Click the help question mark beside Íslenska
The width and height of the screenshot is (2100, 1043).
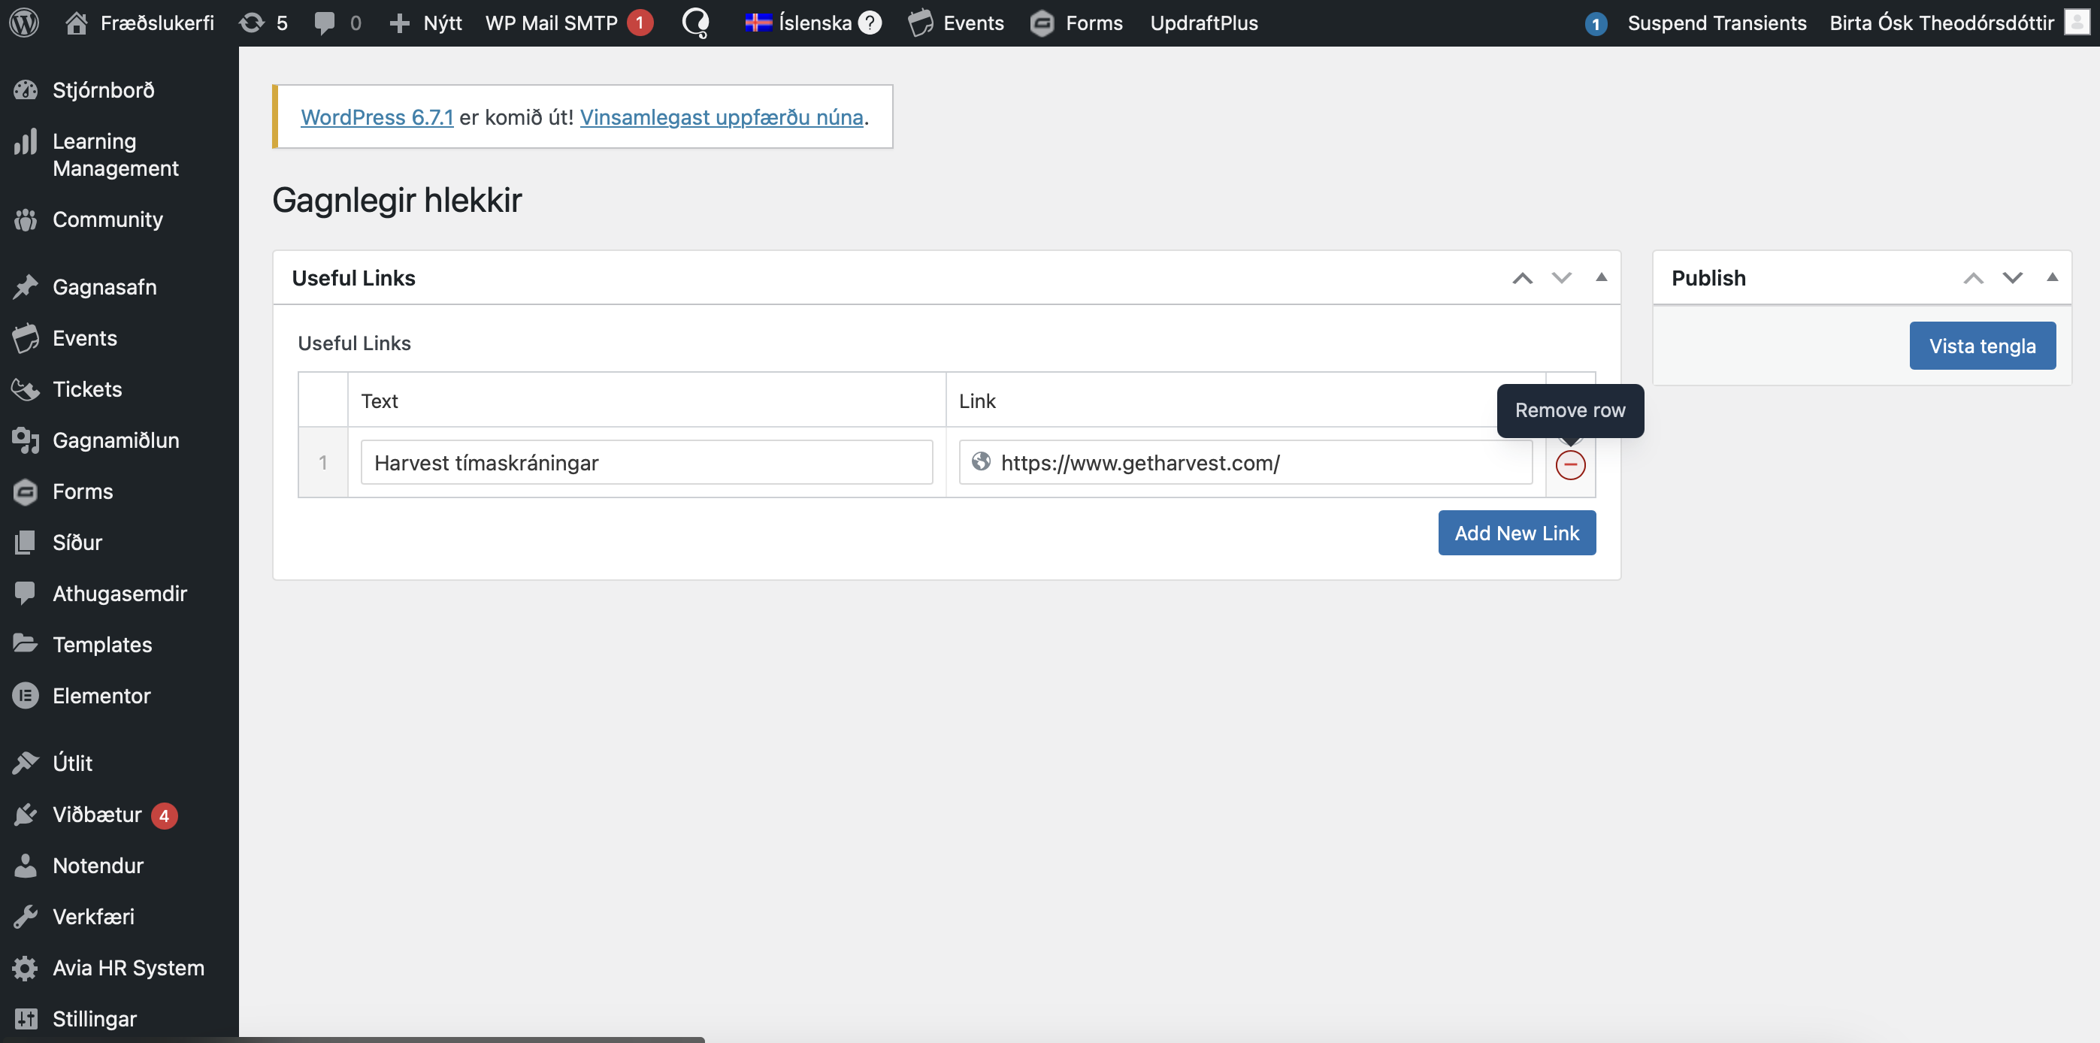870,23
